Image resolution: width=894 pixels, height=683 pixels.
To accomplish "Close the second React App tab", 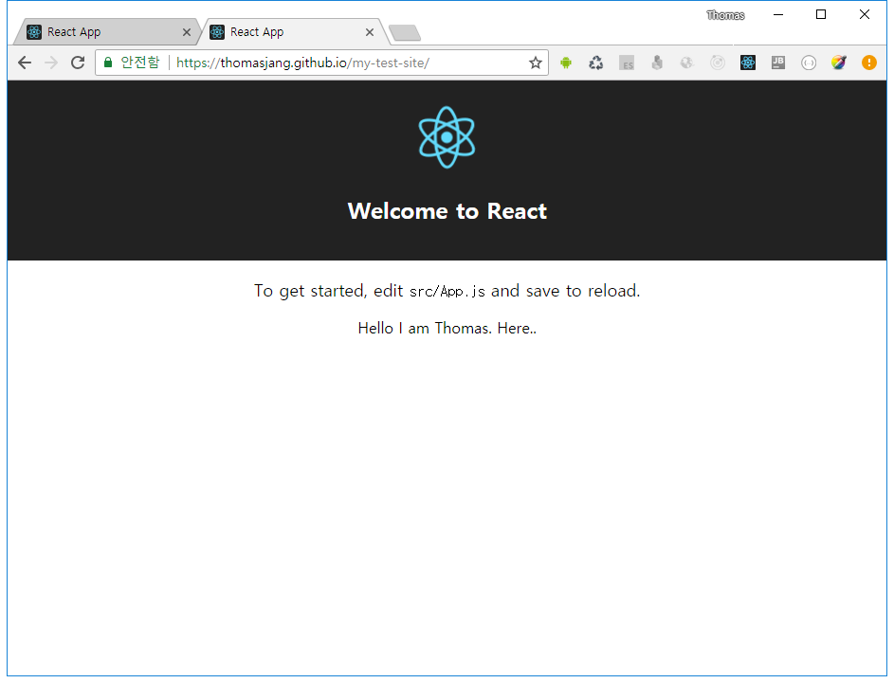I will click(x=370, y=32).
